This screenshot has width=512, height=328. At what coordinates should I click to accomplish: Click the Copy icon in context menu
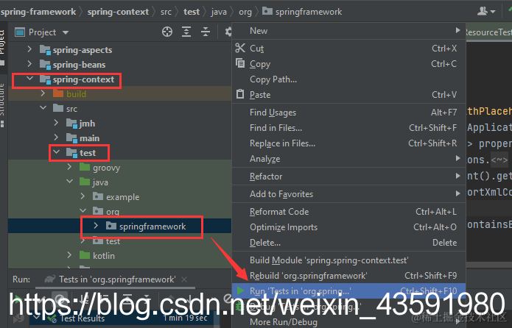[240, 63]
